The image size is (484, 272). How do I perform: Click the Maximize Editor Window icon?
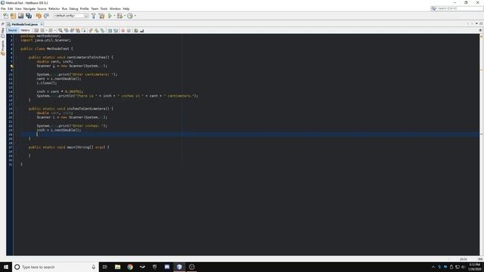click(x=481, y=23)
